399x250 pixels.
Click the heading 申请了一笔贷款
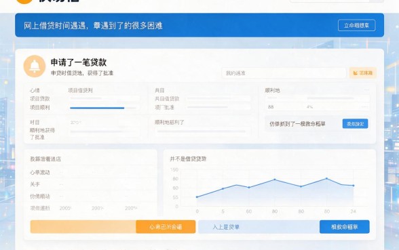(79, 62)
